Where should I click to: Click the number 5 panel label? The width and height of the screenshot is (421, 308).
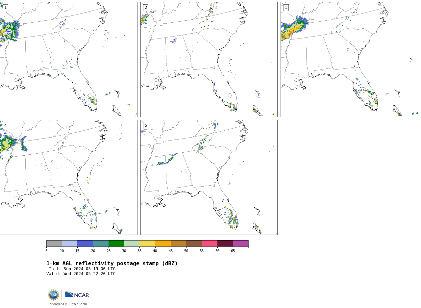tap(146, 125)
